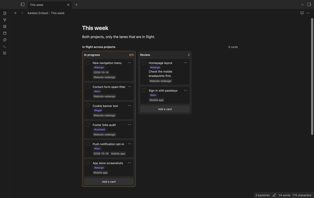The width and height of the screenshot is (314, 198).
Task: Check the Cookie banner text card
Action: (x=88, y=106)
